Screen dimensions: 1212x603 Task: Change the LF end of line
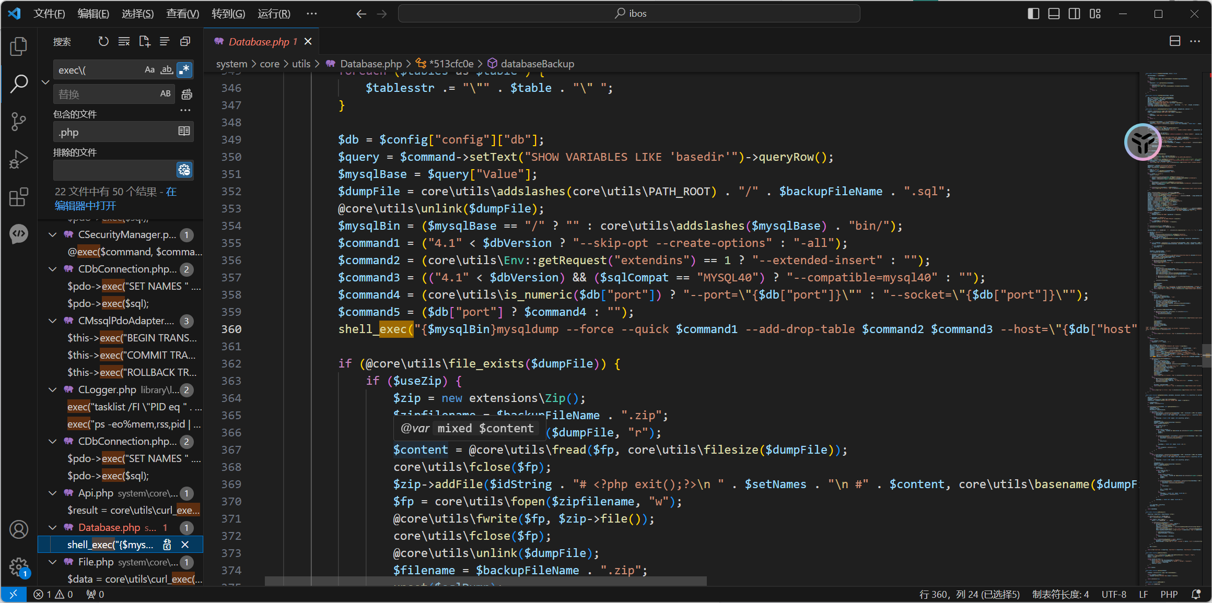coord(1143,594)
